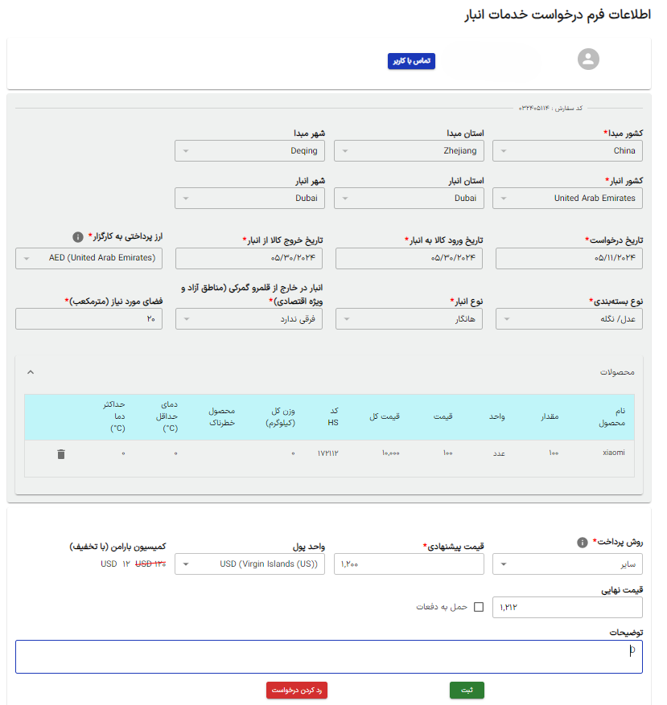667x705 pixels.
Task: Open کشور انبار United Arab Emirates dropdown
Action: pyautogui.click(x=567, y=198)
